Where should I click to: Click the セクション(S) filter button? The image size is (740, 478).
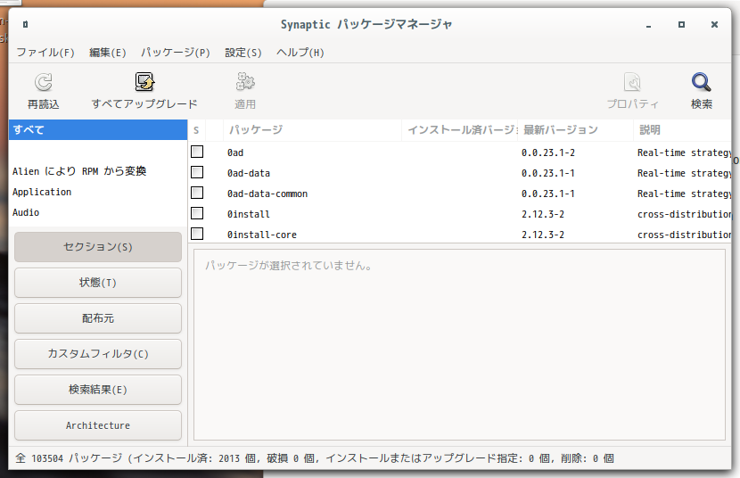point(98,247)
